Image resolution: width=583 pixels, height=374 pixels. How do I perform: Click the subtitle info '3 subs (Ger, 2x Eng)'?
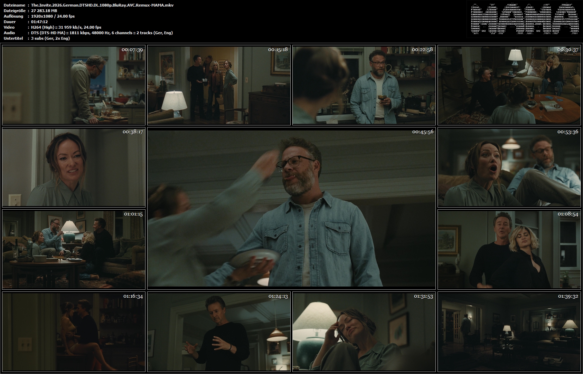pos(50,38)
